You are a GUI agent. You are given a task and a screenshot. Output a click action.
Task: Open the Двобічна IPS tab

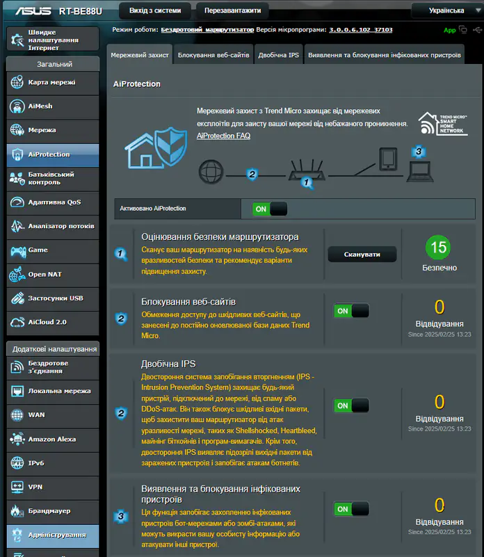pos(279,55)
